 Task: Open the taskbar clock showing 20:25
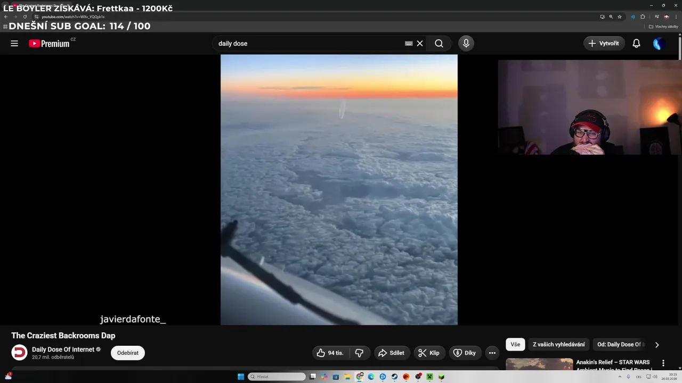[669, 377]
